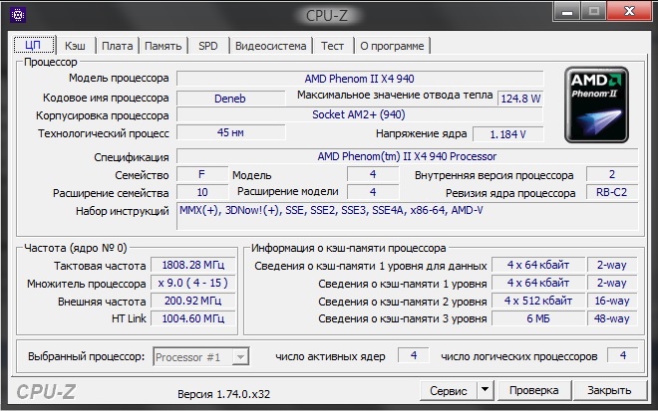Click the Версия 1.74.0.x32 text
The image size is (658, 411).
223,394
